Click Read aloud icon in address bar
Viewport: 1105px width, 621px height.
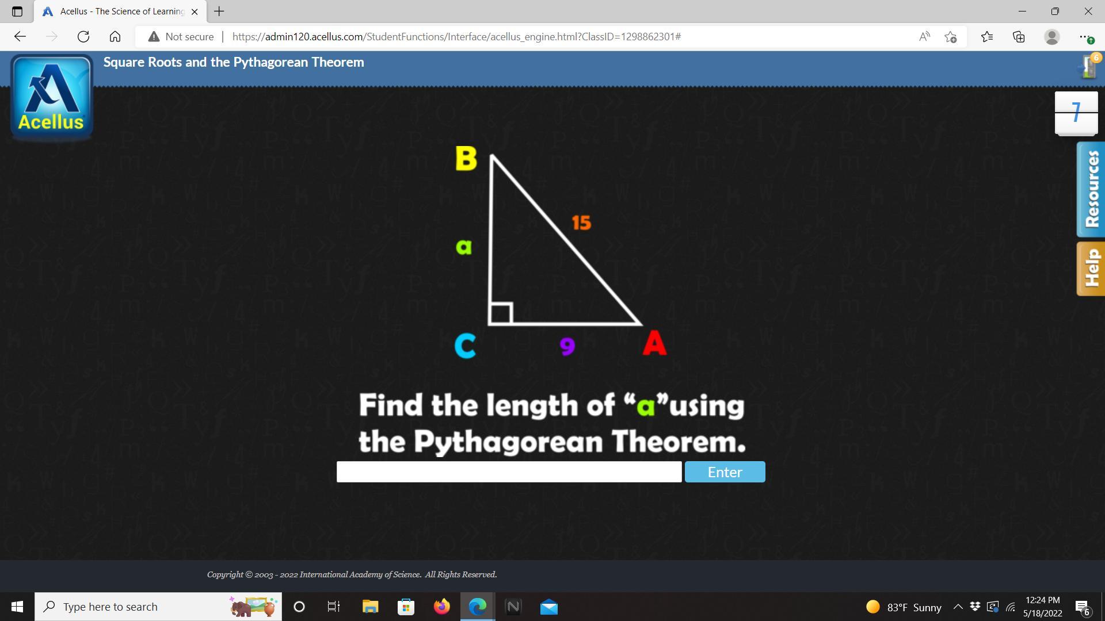pos(924,37)
